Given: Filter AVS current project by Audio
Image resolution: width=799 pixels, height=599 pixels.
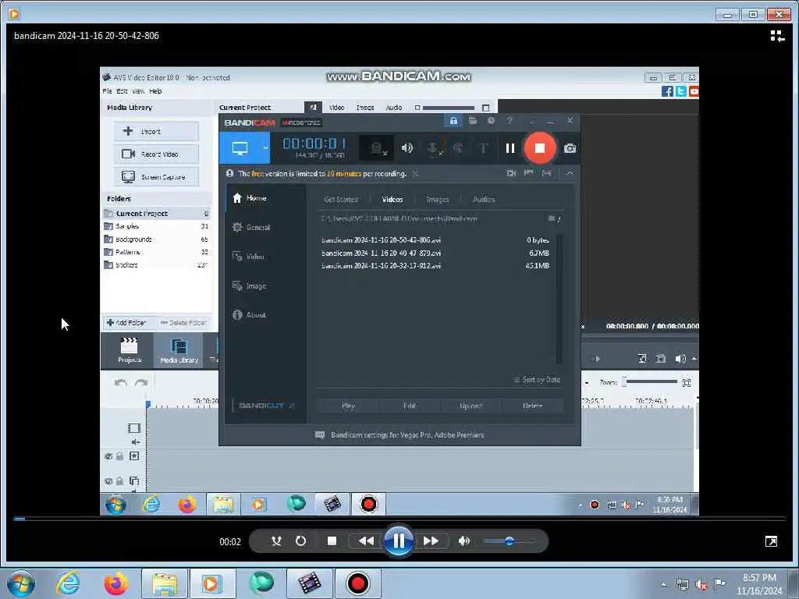Looking at the screenshot, I should pyautogui.click(x=393, y=108).
